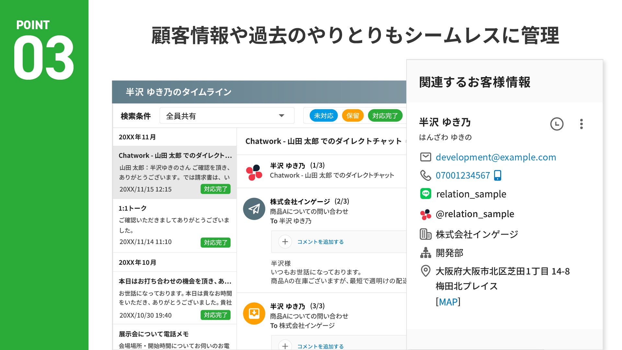Open the three-dot menu for customer info
The image size is (622, 350).
(581, 124)
